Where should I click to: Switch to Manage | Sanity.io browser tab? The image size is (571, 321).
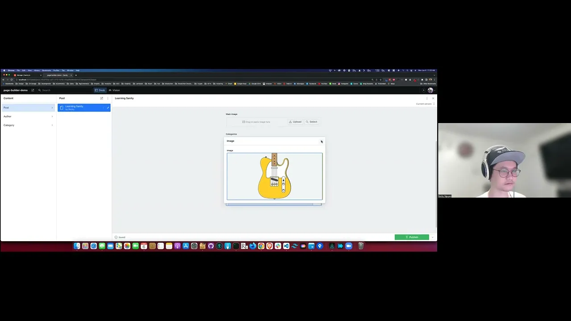(x=28, y=75)
